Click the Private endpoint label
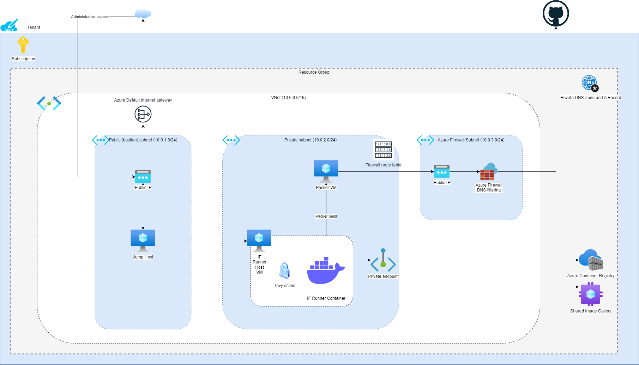 pyautogui.click(x=383, y=276)
